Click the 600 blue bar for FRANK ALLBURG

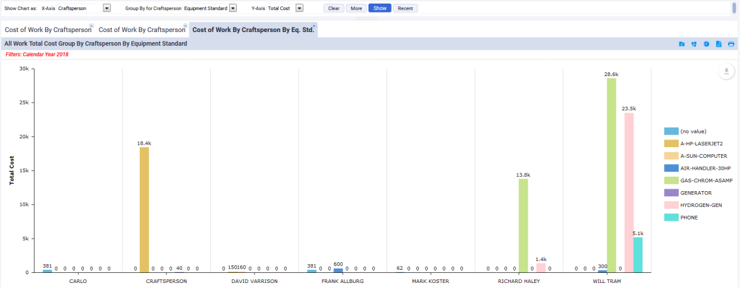(x=338, y=270)
